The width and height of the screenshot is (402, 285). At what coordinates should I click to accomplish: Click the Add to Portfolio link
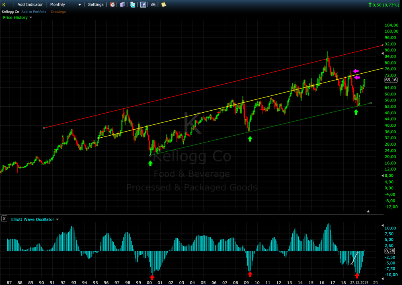click(x=34, y=12)
